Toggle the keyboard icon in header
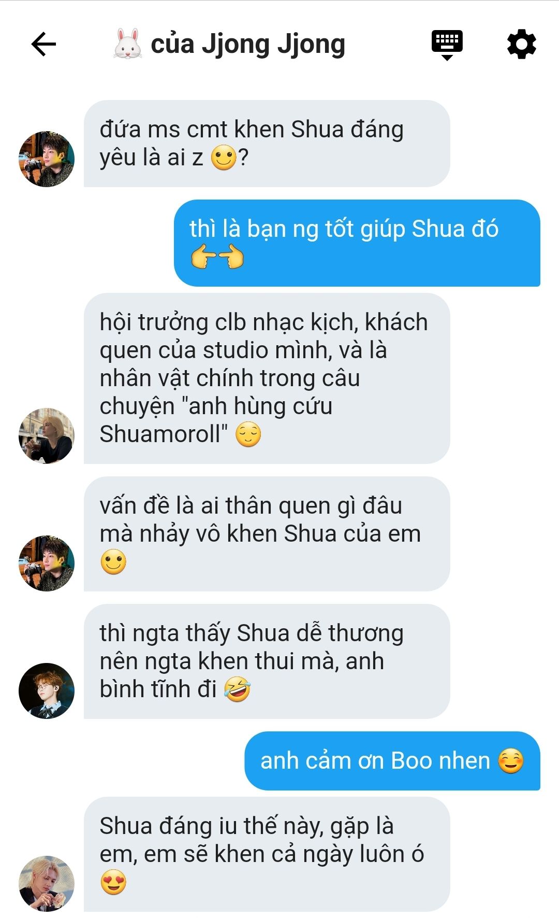Screen dimensions: 559x918 [x=447, y=45]
